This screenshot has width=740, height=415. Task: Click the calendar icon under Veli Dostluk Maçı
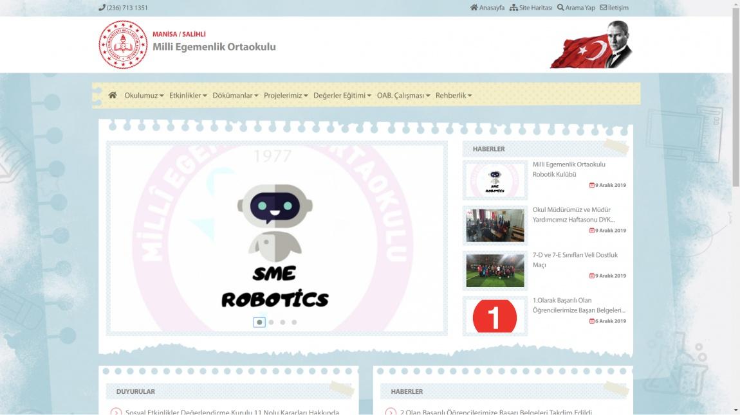click(592, 276)
